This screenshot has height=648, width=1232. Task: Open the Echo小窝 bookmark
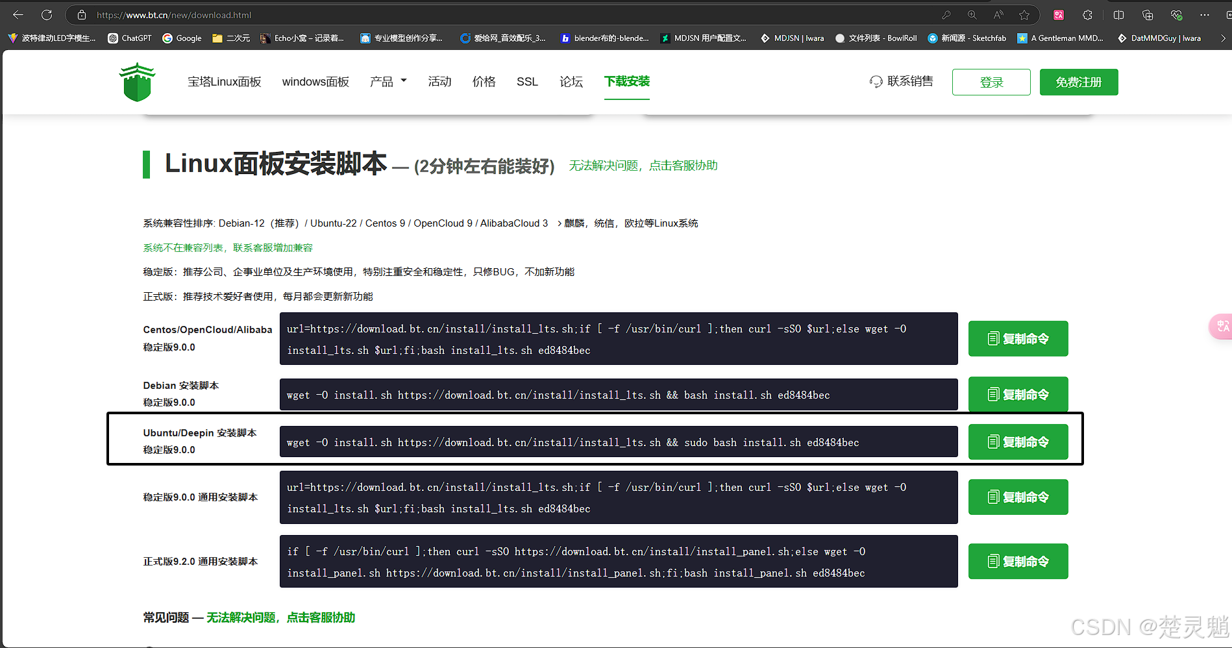click(x=302, y=38)
